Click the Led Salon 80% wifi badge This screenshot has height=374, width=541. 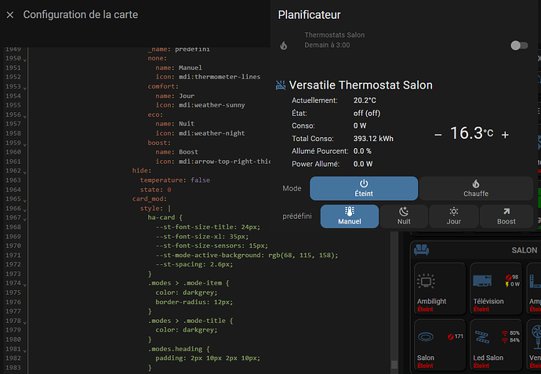click(x=510, y=333)
